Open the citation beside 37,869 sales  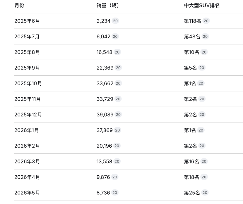tap(117, 130)
